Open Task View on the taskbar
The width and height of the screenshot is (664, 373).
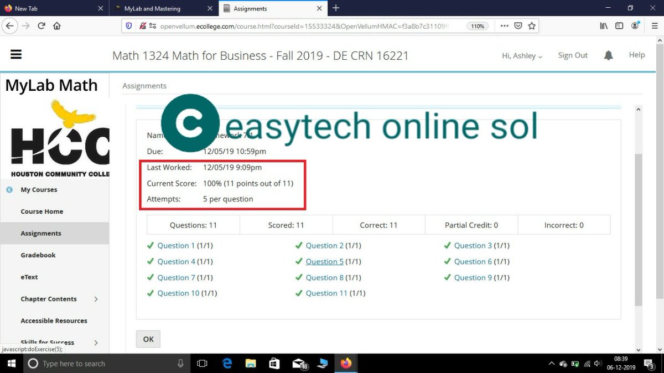[x=202, y=364]
